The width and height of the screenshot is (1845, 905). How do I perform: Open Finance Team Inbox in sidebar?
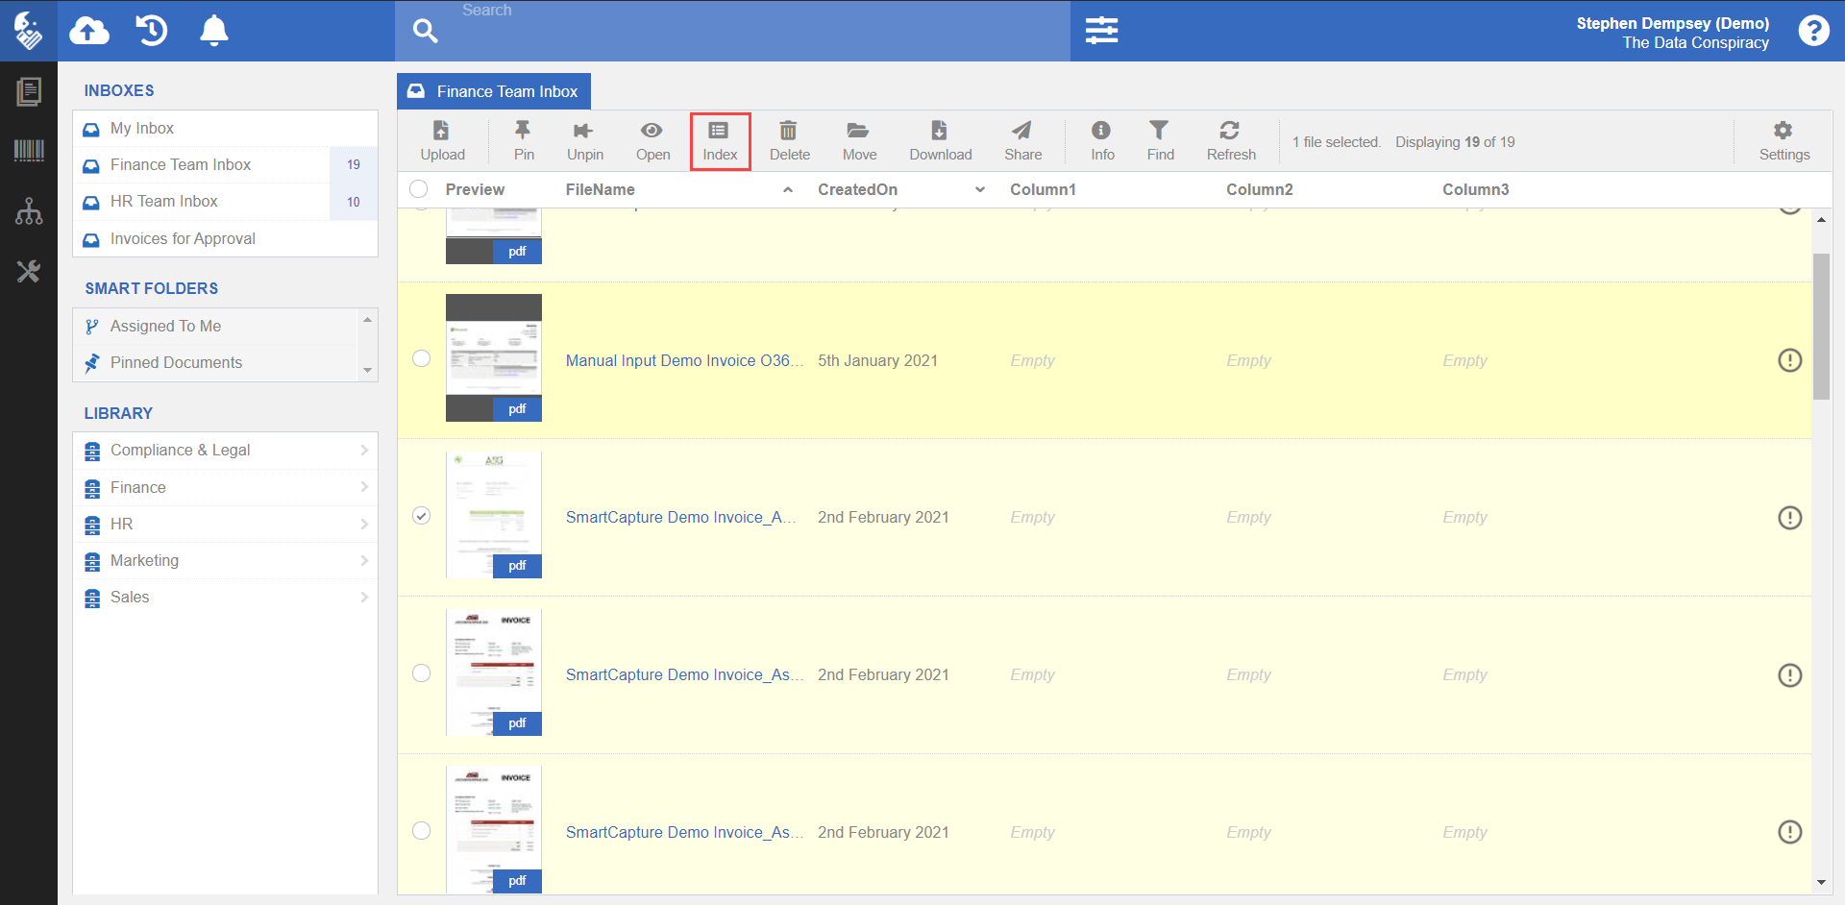point(226,165)
